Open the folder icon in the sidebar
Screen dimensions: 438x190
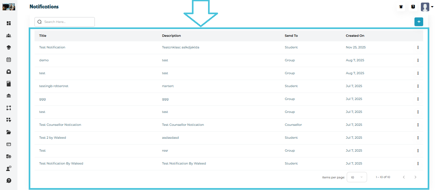9,132
